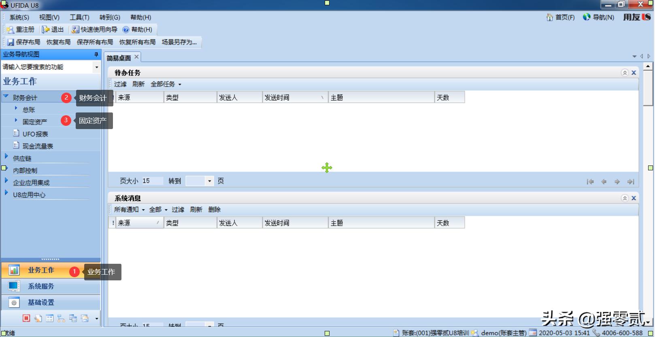Click 恢复布局 button
655x337 pixels.
(x=58, y=42)
